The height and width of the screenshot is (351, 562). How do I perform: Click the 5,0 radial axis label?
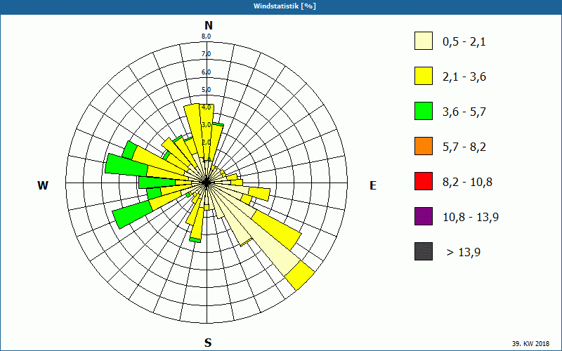click(206, 90)
